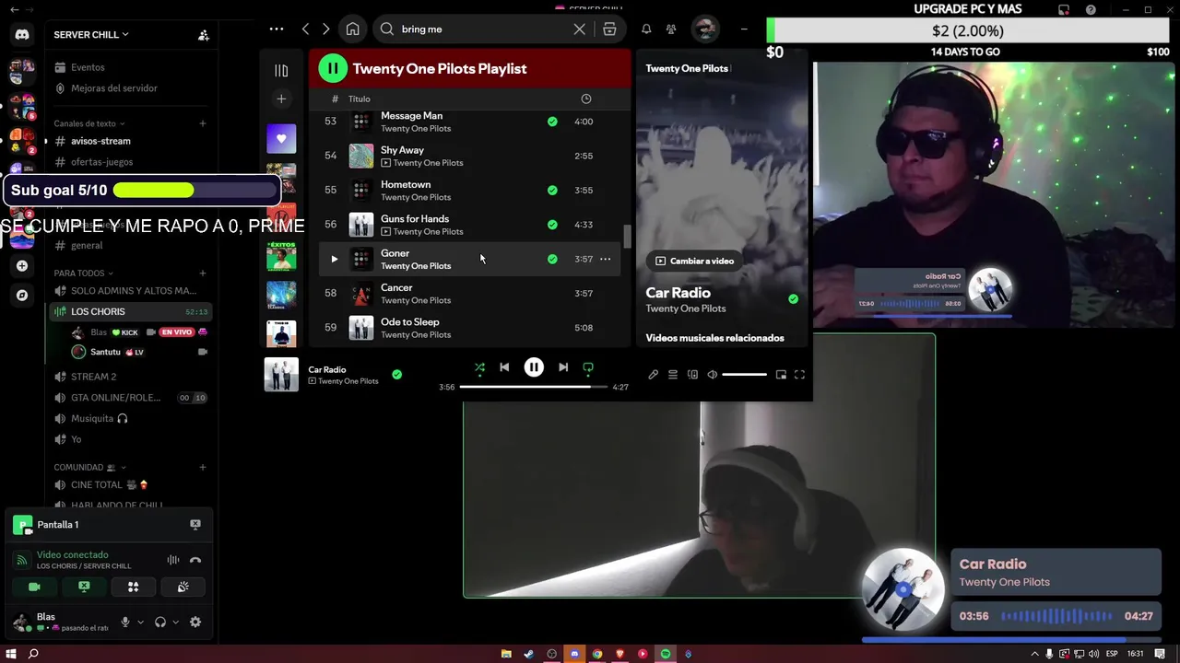Add a channel to Canales de texto
The height and width of the screenshot is (663, 1180).
coord(203,123)
